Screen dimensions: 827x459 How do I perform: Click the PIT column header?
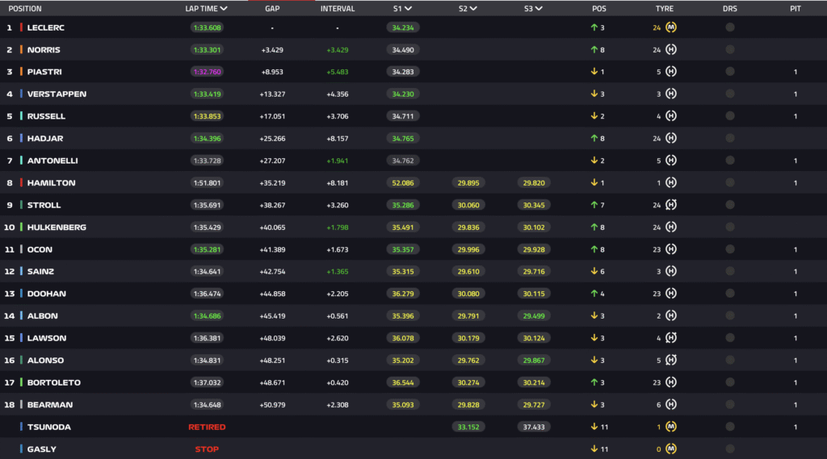(796, 8)
